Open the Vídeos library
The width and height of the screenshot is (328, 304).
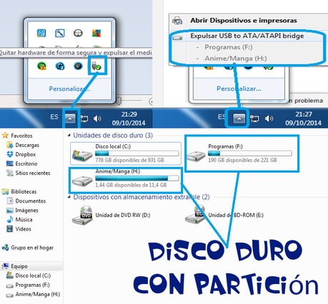coord(19,229)
